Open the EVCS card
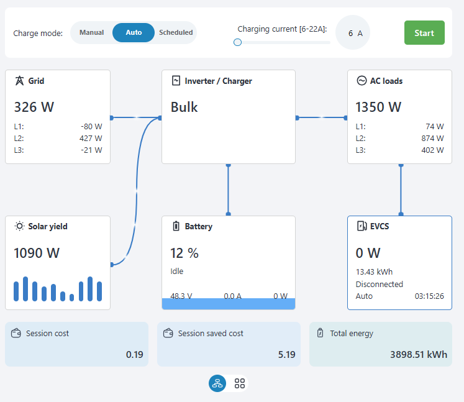The image size is (464, 402). point(399,262)
